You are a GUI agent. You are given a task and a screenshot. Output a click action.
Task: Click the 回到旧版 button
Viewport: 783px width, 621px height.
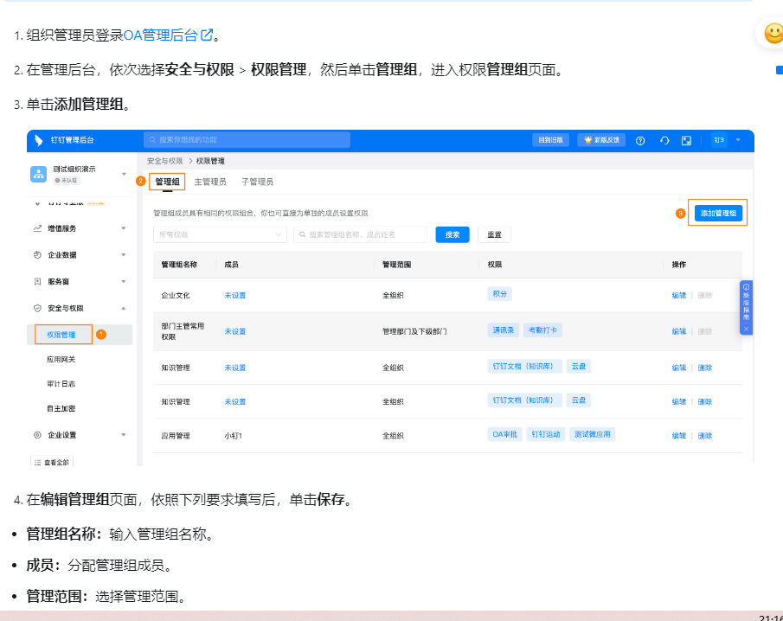coord(550,140)
